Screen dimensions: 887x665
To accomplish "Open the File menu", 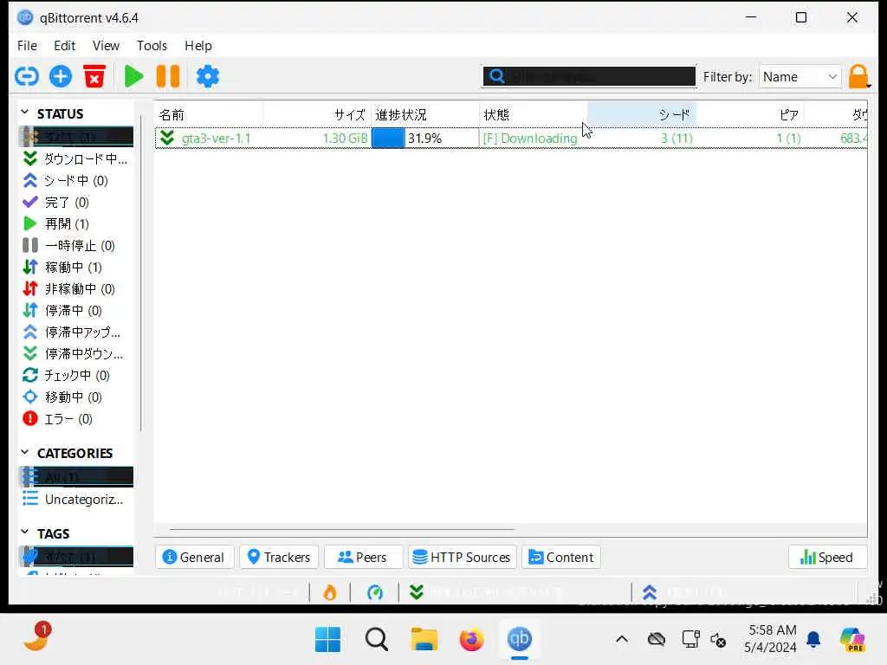I will click(27, 45).
